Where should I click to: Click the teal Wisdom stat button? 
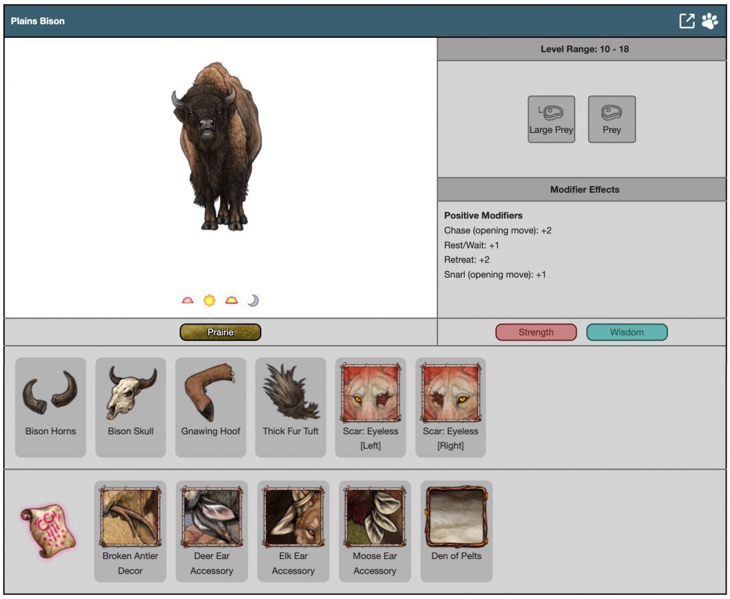(x=626, y=332)
